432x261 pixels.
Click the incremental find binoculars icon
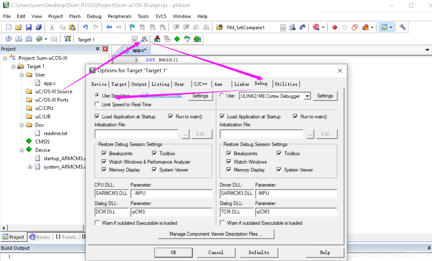[x=303, y=27]
